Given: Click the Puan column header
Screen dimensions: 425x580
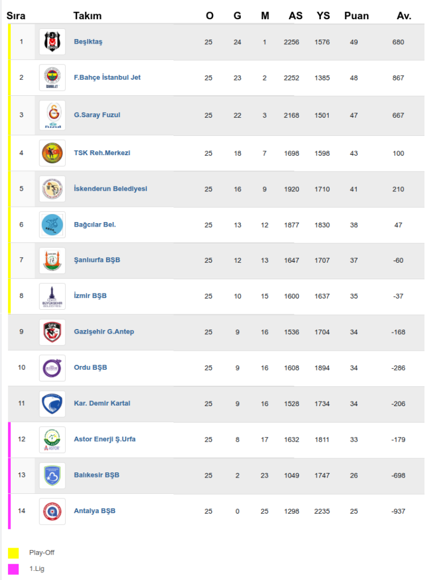Looking at the screenshot, I should point(357,16).
